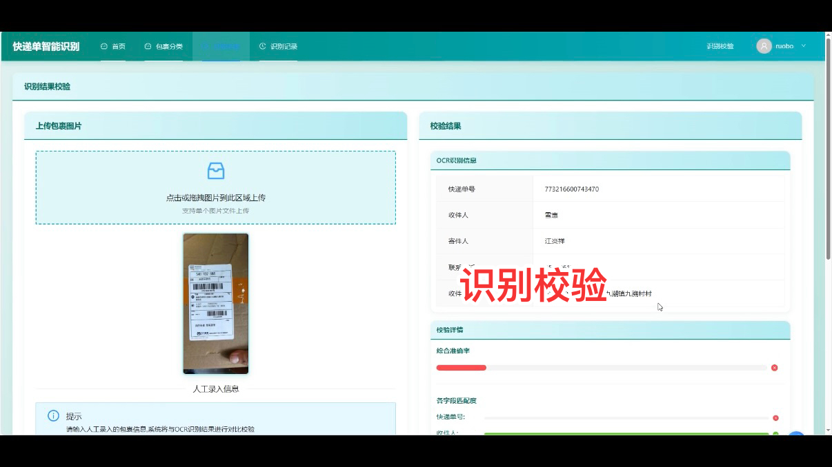Click the ruobo user avatar

tap(764, 46)
